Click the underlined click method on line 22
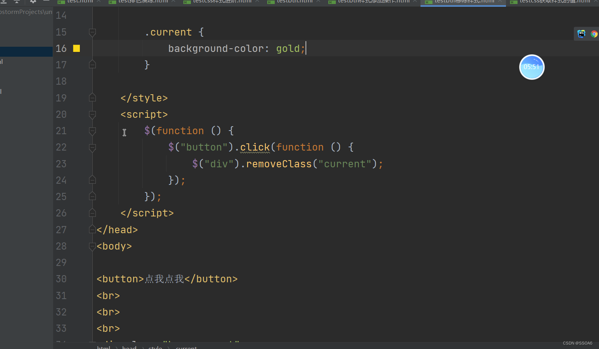 (x=255, y=147)
